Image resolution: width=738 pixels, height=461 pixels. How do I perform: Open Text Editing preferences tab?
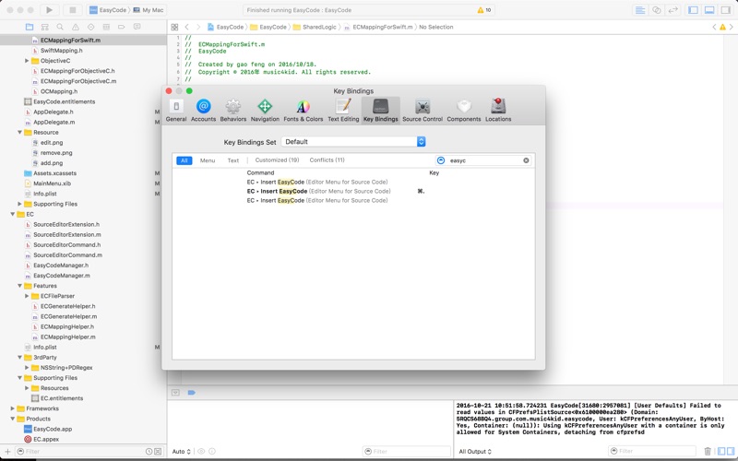pos(343,110)
